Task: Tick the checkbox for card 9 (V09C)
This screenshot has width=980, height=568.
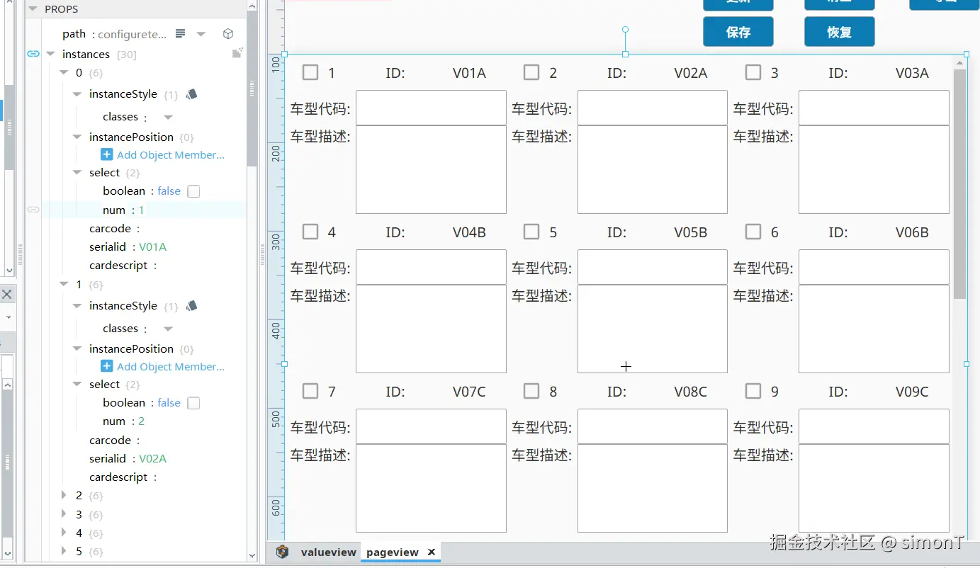Action: 753,391
